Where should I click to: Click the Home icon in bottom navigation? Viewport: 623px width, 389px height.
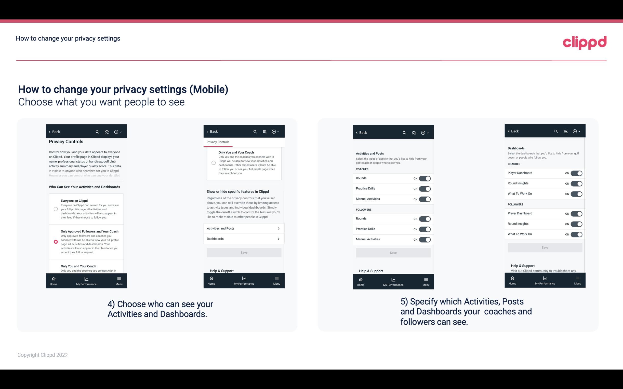(x=53, y=278)
